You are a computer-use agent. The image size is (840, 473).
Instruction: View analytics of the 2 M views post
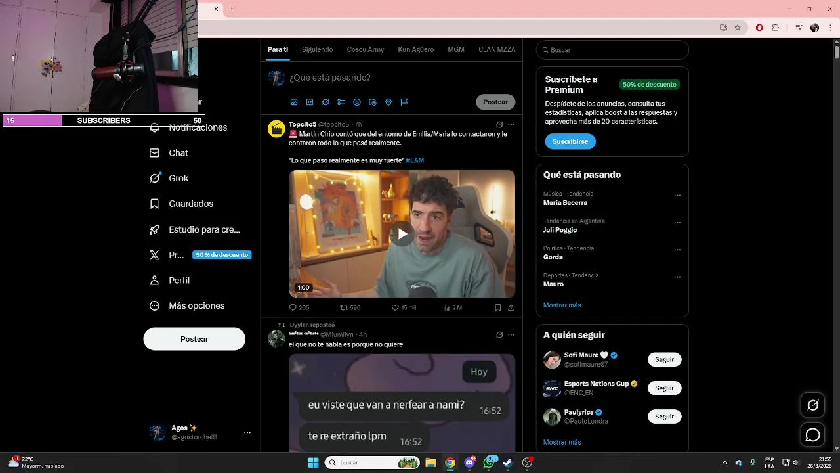453,307
